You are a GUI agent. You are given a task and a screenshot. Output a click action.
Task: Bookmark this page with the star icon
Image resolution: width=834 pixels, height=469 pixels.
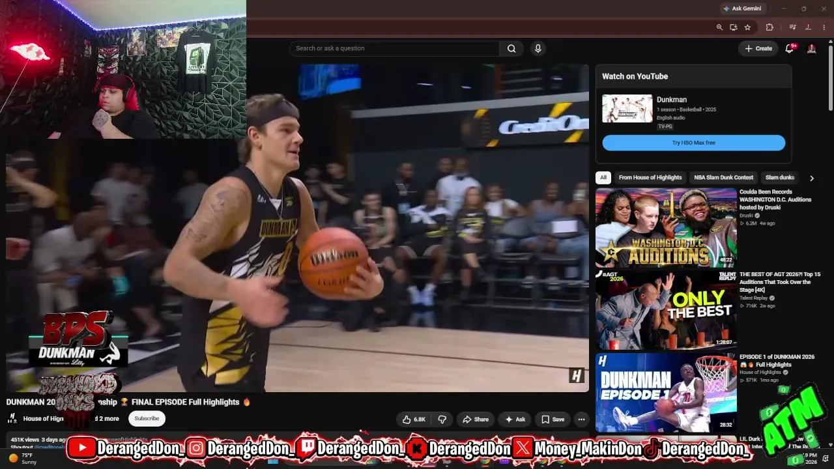pos(747,27)
